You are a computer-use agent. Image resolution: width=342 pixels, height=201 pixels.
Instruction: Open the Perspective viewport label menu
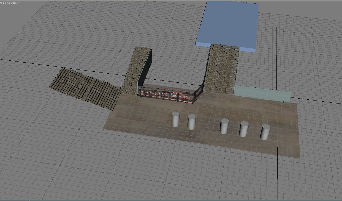[10, 3]
